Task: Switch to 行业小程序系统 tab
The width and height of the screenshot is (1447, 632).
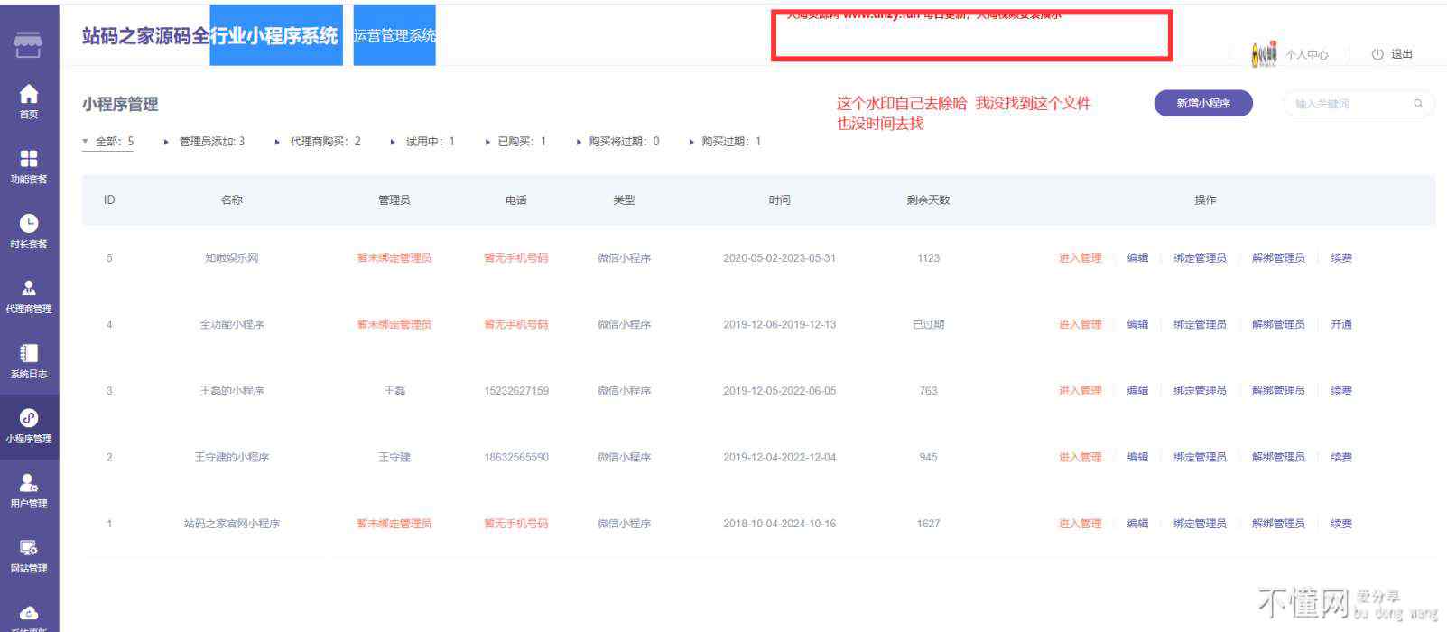Action: (x=276, y=35)
